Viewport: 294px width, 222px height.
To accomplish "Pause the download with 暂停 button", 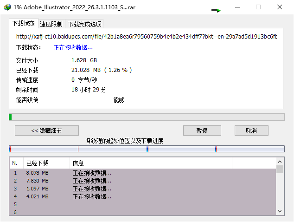I will click(x=202, y=131).
